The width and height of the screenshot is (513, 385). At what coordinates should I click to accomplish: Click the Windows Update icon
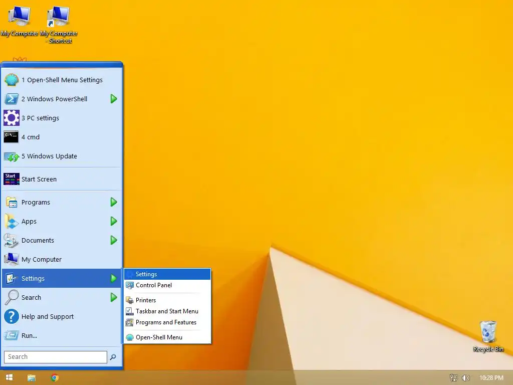pyautogui.click(x=12, y=156)
